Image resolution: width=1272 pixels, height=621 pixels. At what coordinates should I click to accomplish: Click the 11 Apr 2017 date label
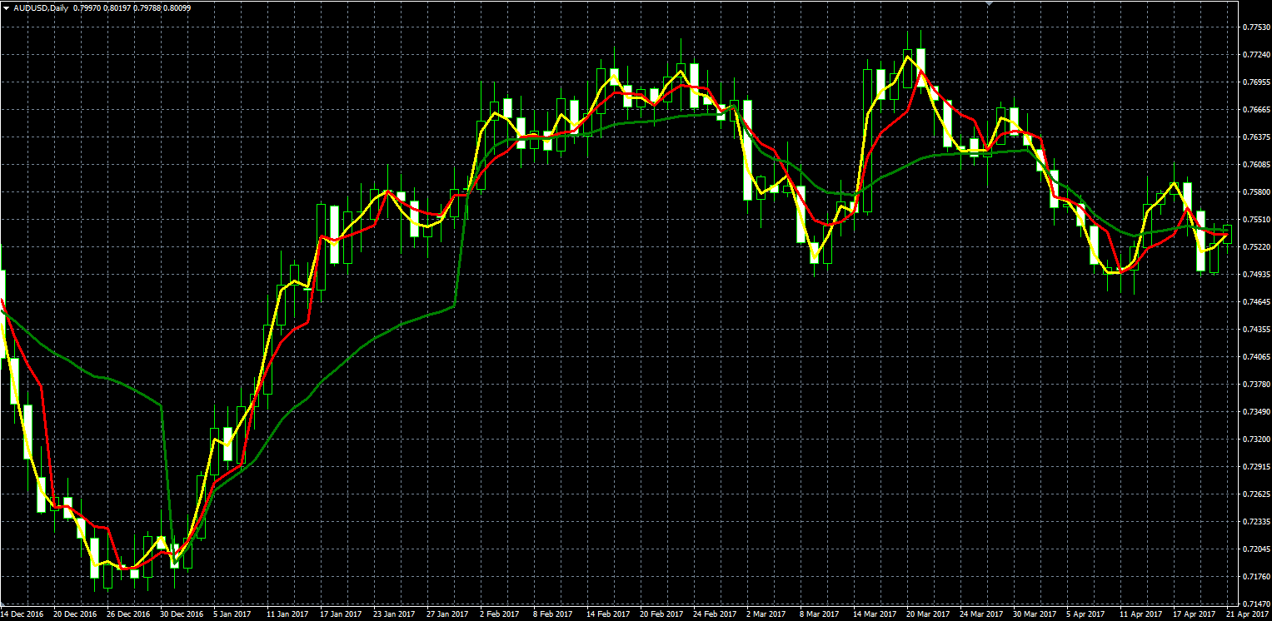pyautogui.click(x=1140, y=614)
